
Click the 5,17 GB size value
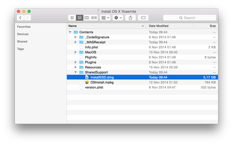210,77
